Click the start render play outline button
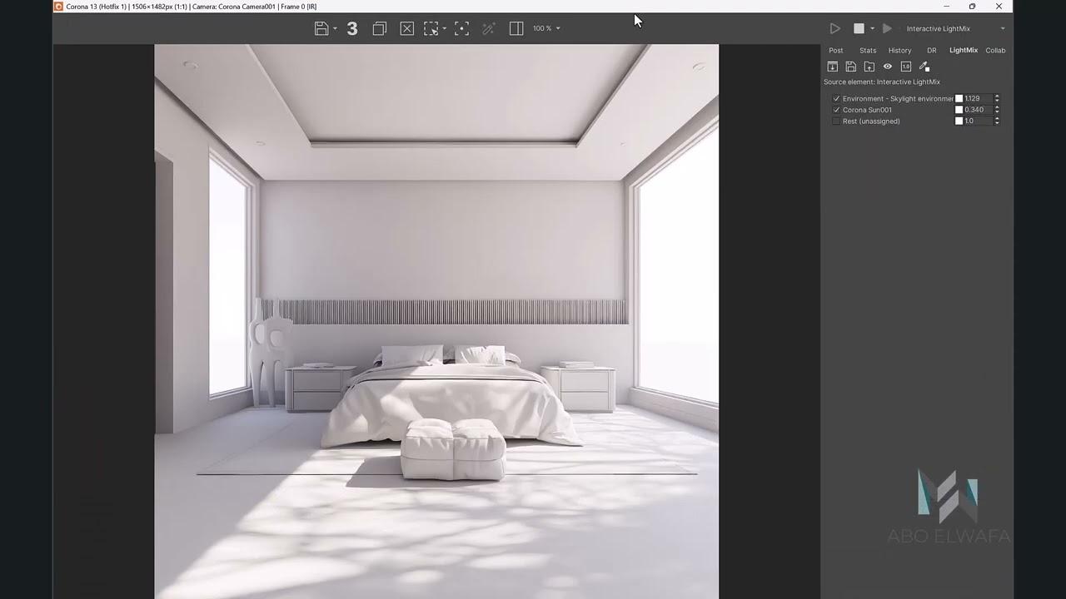 [x=834, y=28]
